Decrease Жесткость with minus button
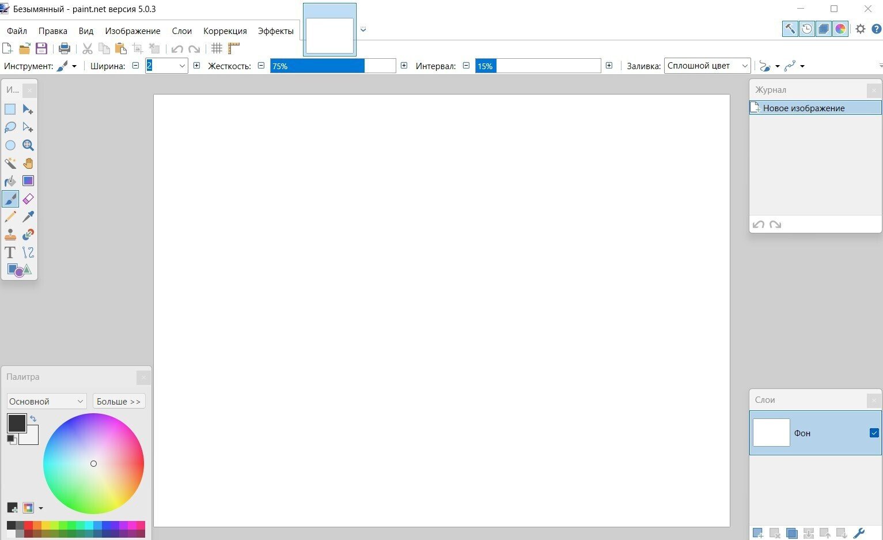The height and width of the screenshot is (540, 883). click(261, 66)
